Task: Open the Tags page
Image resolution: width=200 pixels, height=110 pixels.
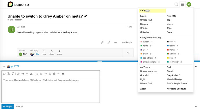Action: click(x=169, y=28)
